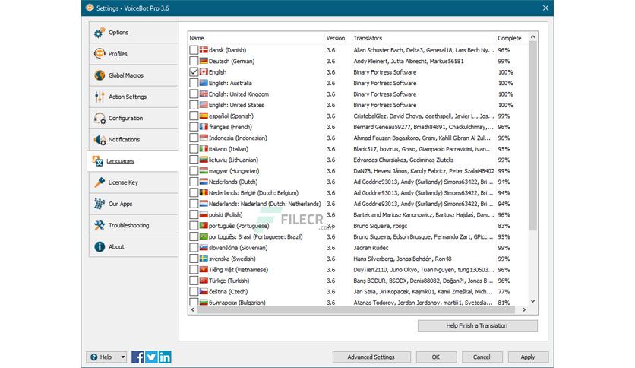The height and width of the screenshot is (368, 635).
Task: Click the Spanish flag icon
Action: coord(204,116)
